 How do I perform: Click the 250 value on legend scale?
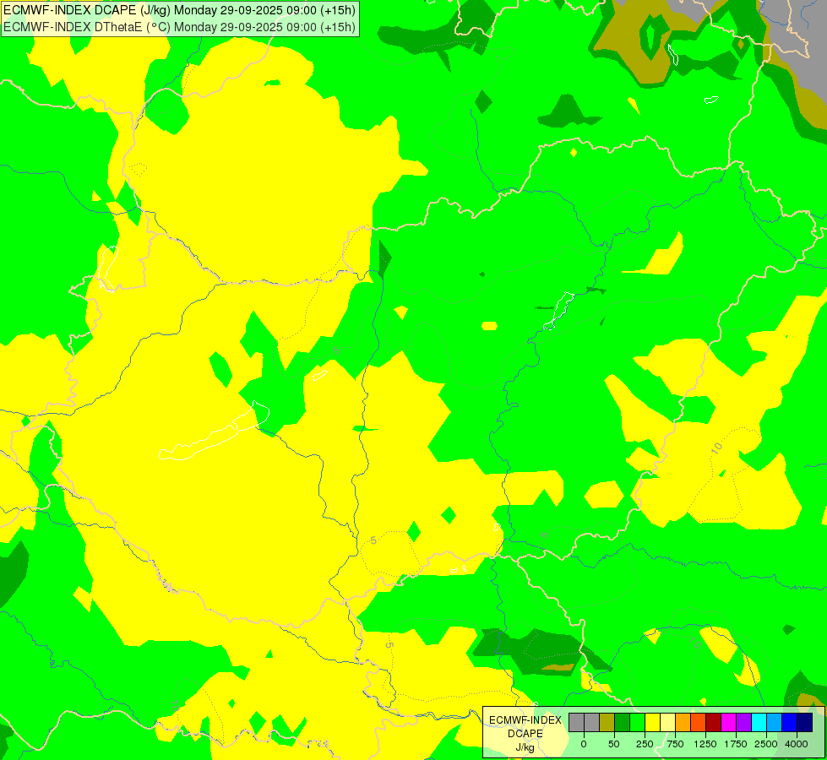point(645,744)
